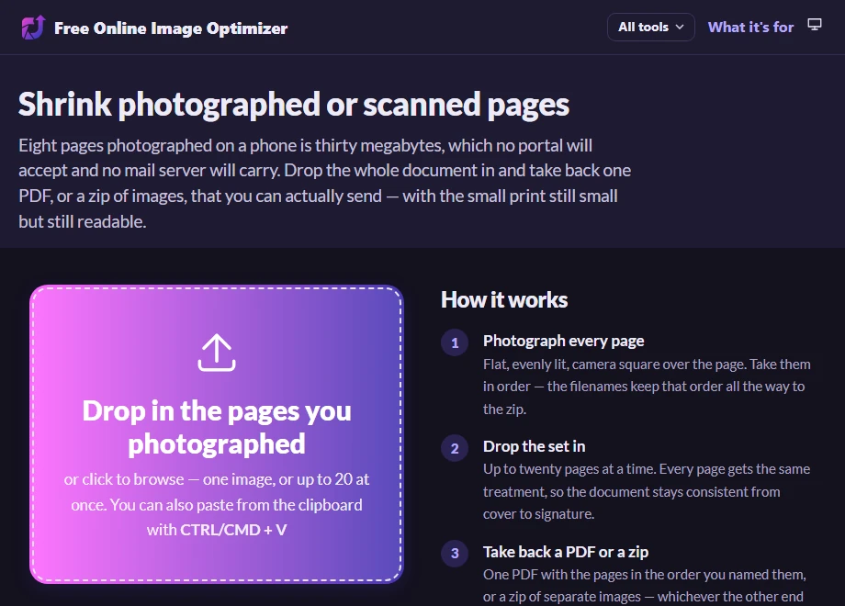Click the Drop in the pages you photographed heading
Screen dimensions: 845x606
[217, 427]
